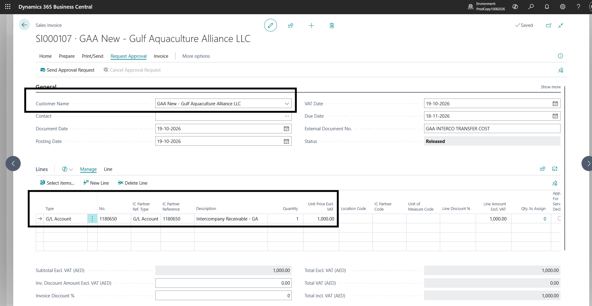Open Line tab in Lines
This screenshot has height=306, width=592.
(108, 169)
